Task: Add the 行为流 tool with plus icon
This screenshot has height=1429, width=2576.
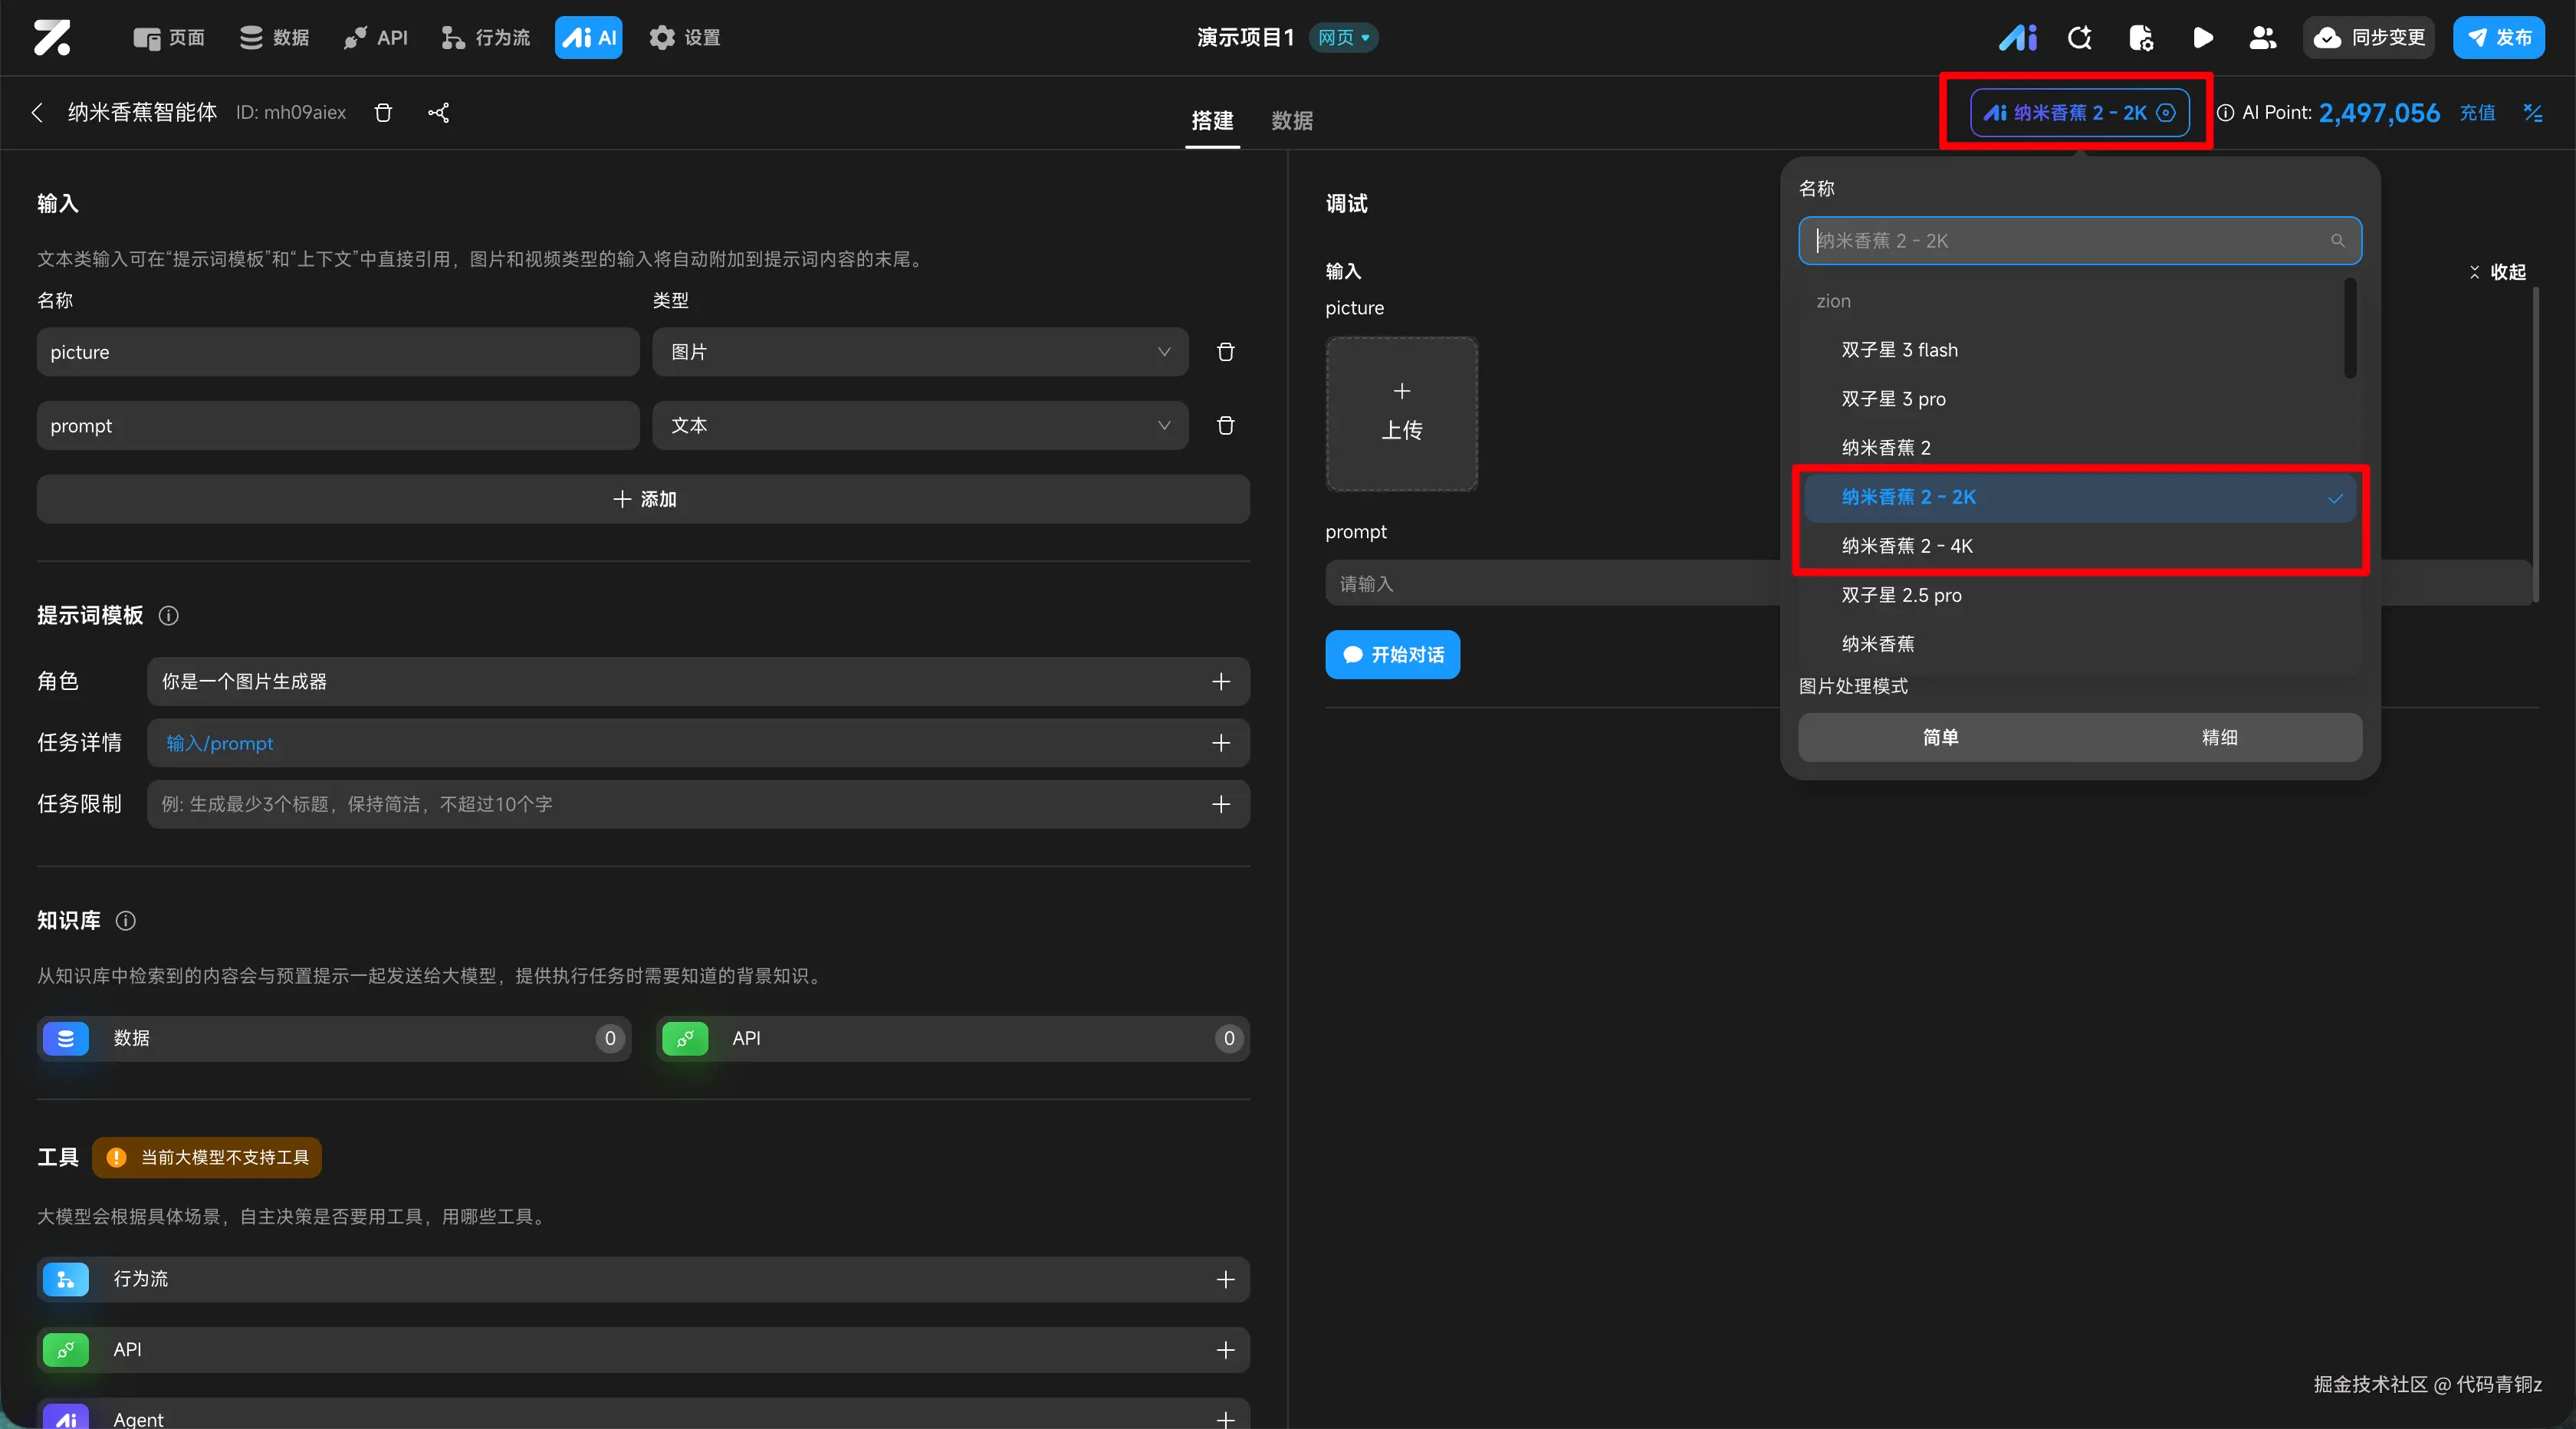Action: point(1225,1279)
